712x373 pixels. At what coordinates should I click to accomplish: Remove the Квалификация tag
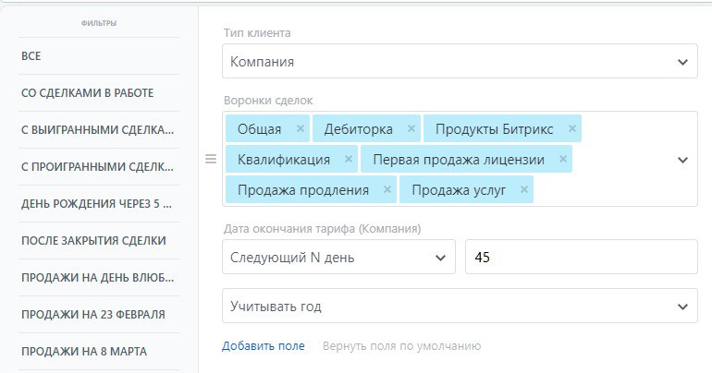349,159
